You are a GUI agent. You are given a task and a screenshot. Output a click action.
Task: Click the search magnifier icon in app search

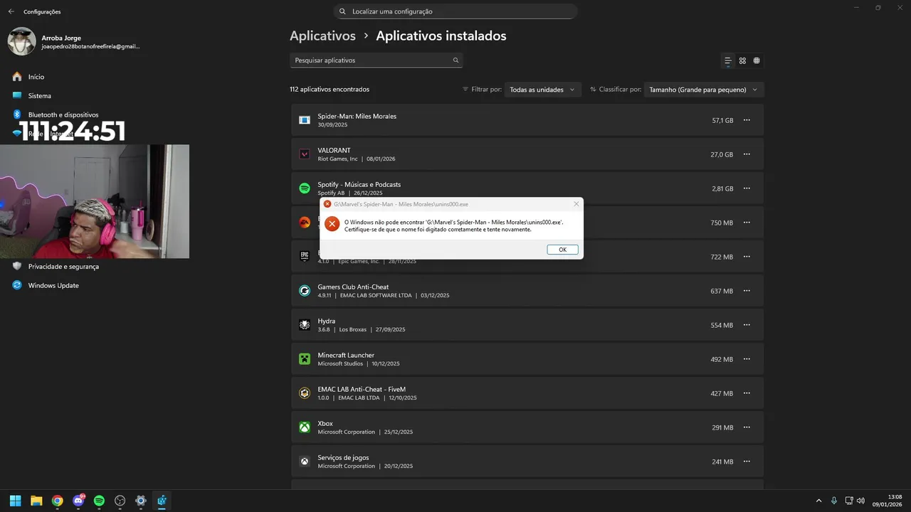point(455,60)
